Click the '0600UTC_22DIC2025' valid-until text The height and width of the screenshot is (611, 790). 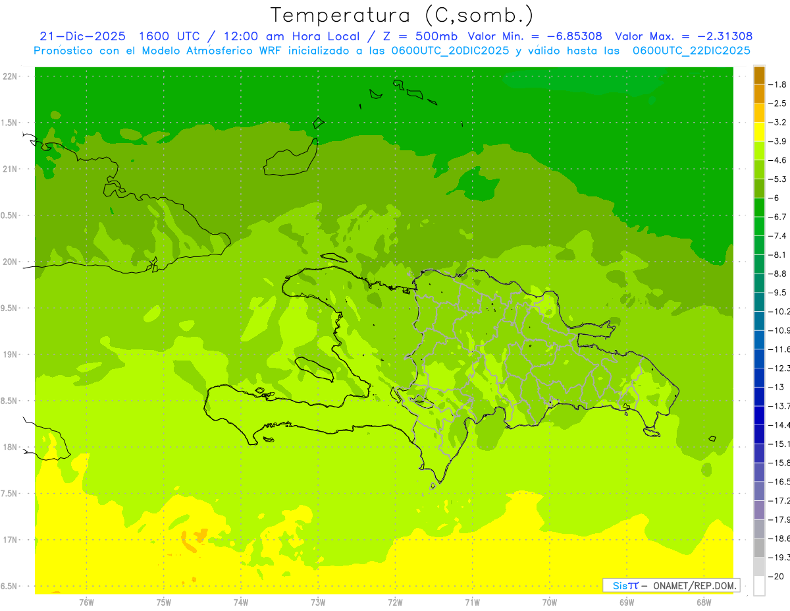pos(691,51)
